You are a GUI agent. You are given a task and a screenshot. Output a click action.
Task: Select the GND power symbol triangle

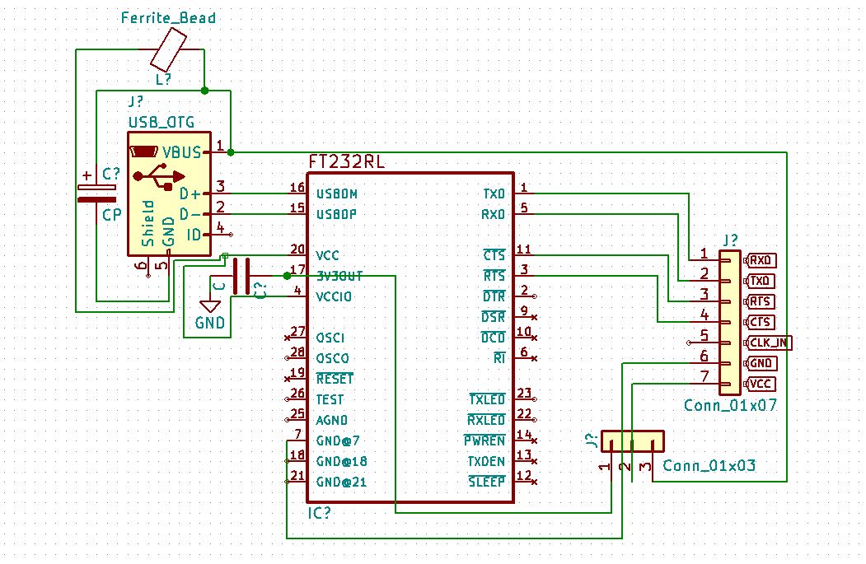210,306
